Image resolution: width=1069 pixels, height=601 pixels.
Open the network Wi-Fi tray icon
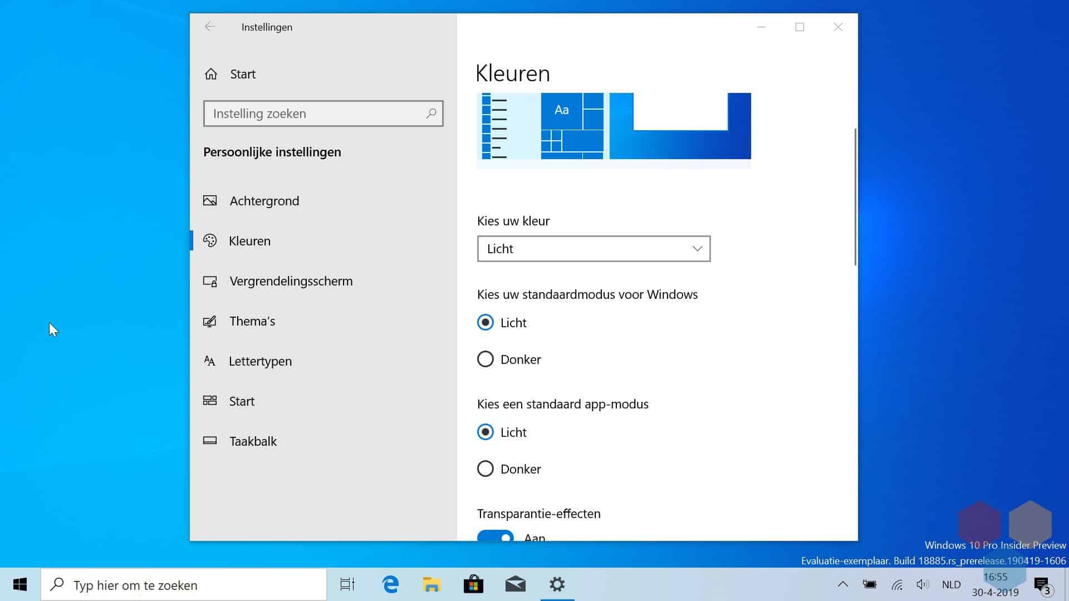click(x=896, y=584)
